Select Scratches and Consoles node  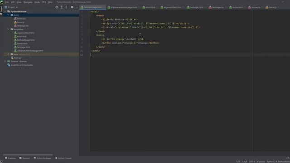21,65
